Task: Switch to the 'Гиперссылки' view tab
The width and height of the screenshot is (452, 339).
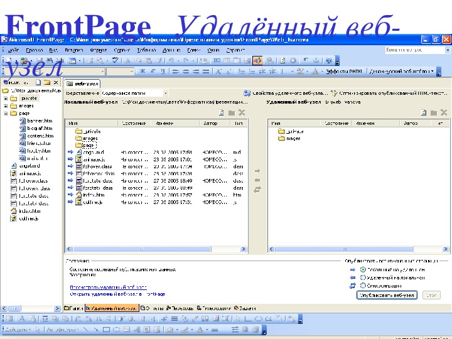Action: (213, 308)
